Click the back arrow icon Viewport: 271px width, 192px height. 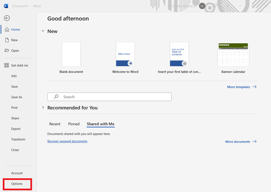coord(7,18)
